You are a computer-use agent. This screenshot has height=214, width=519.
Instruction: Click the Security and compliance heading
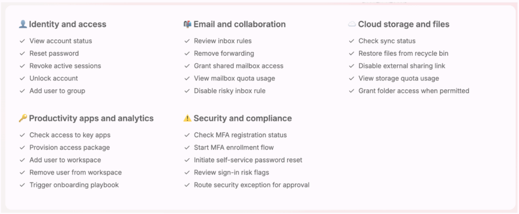[x=243, y=118]
